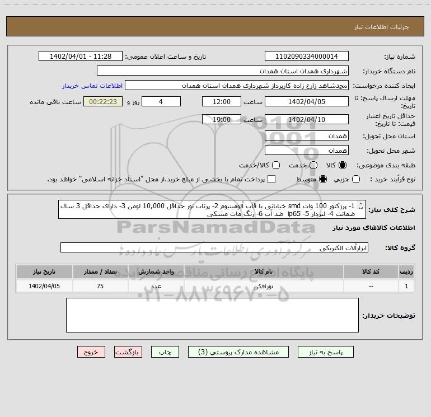Select the خدمت radio button

tap(313, 165)
